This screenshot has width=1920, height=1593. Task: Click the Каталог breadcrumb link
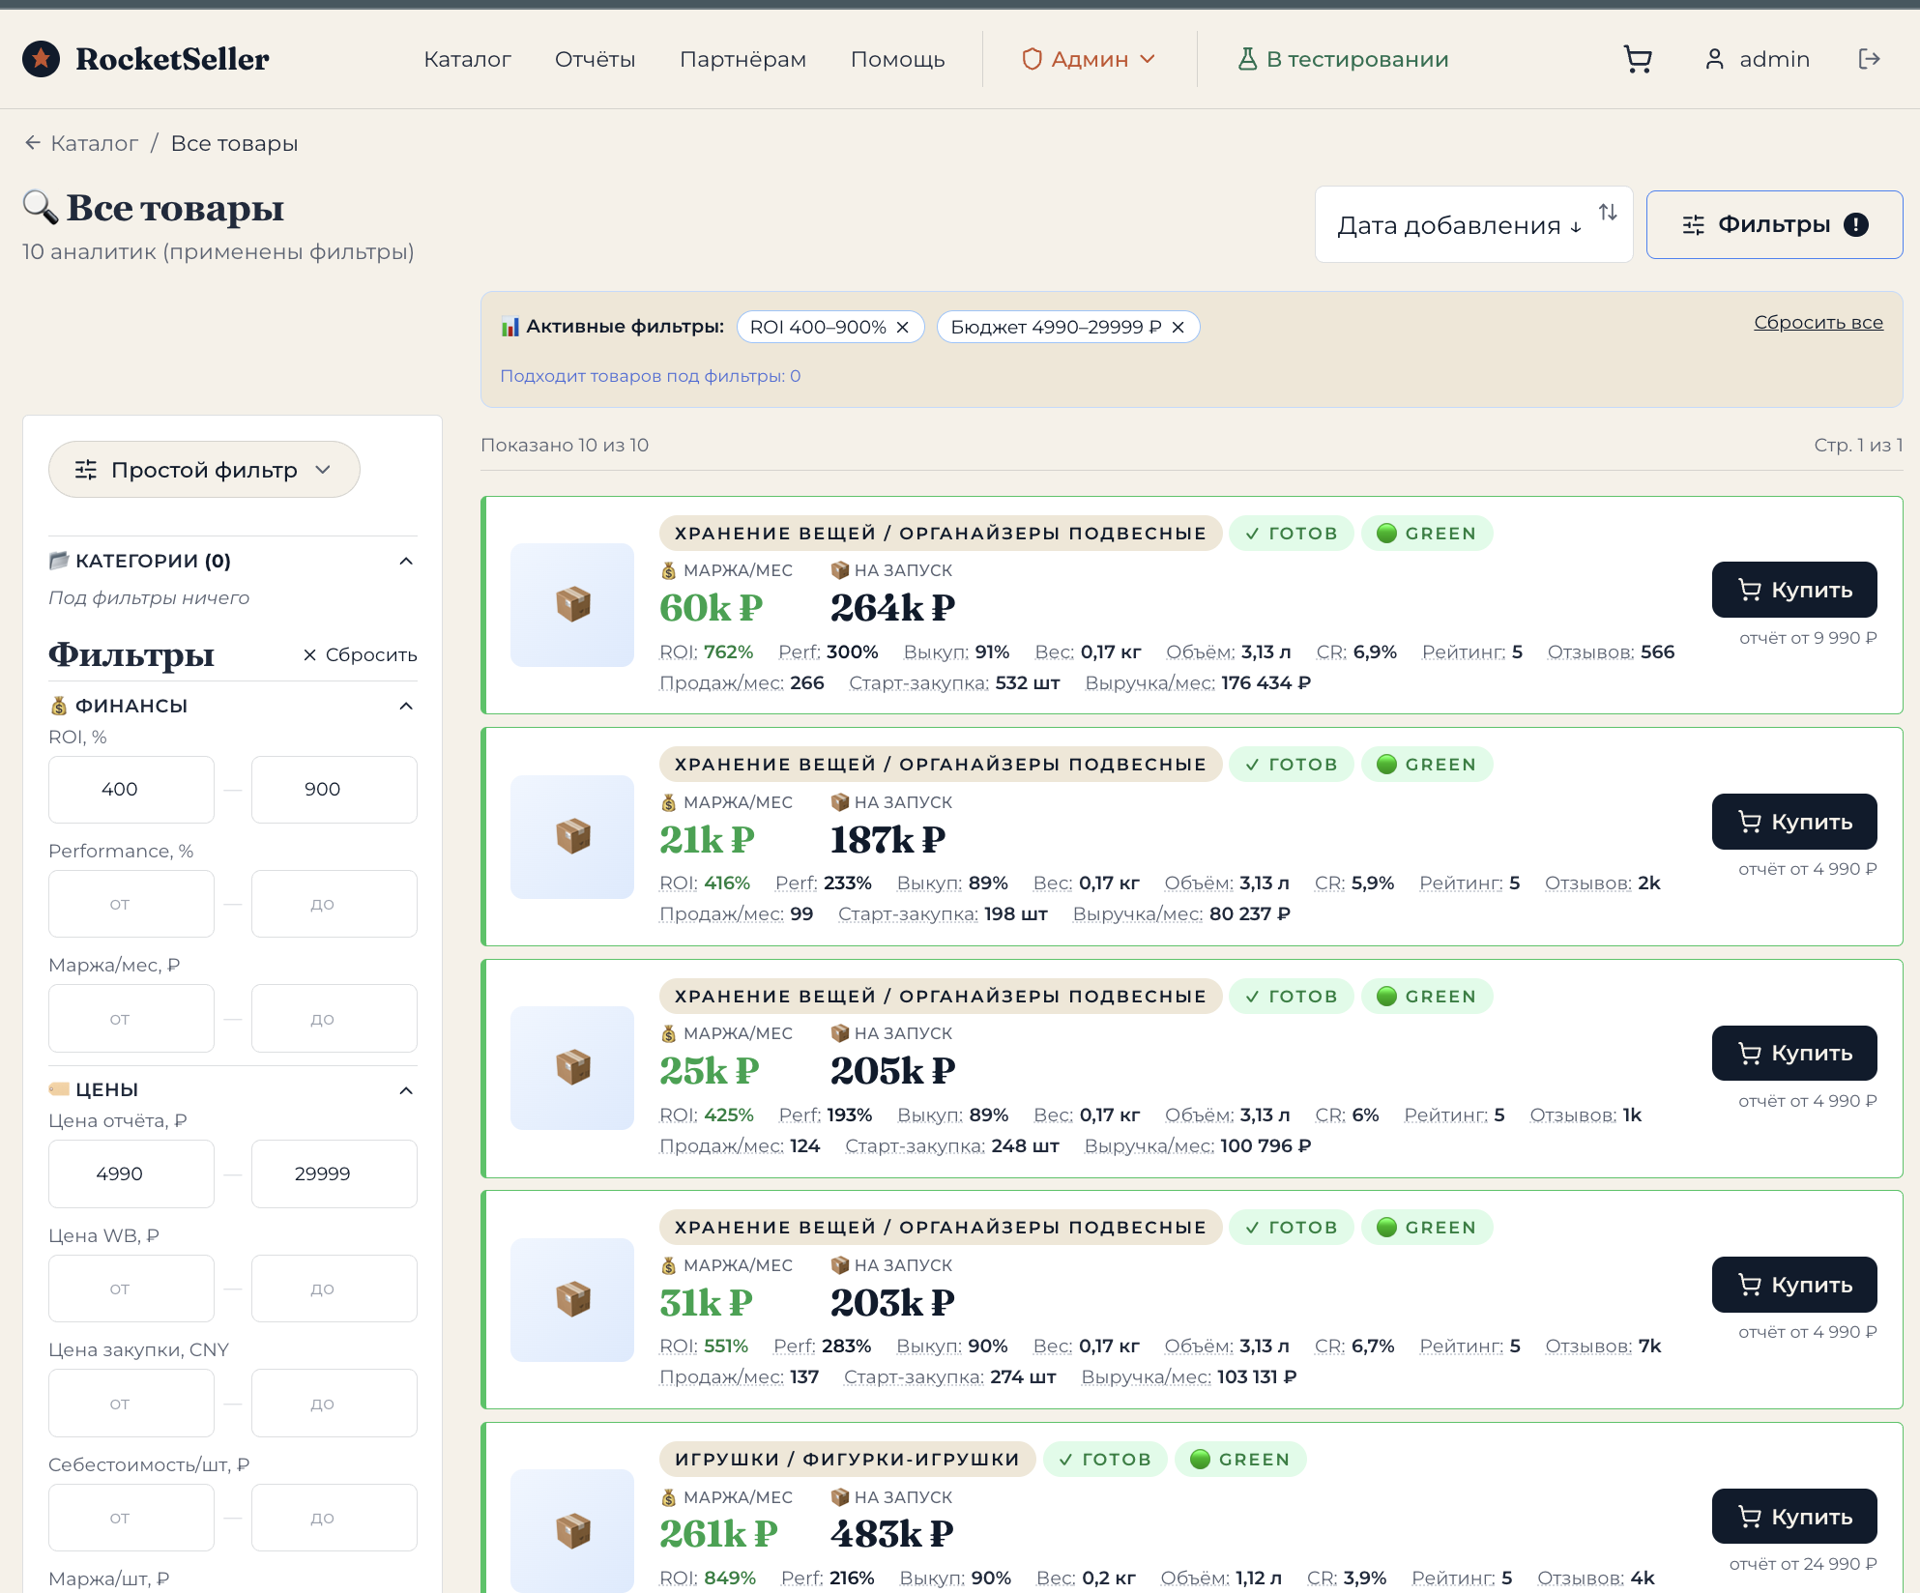(94, 143)
